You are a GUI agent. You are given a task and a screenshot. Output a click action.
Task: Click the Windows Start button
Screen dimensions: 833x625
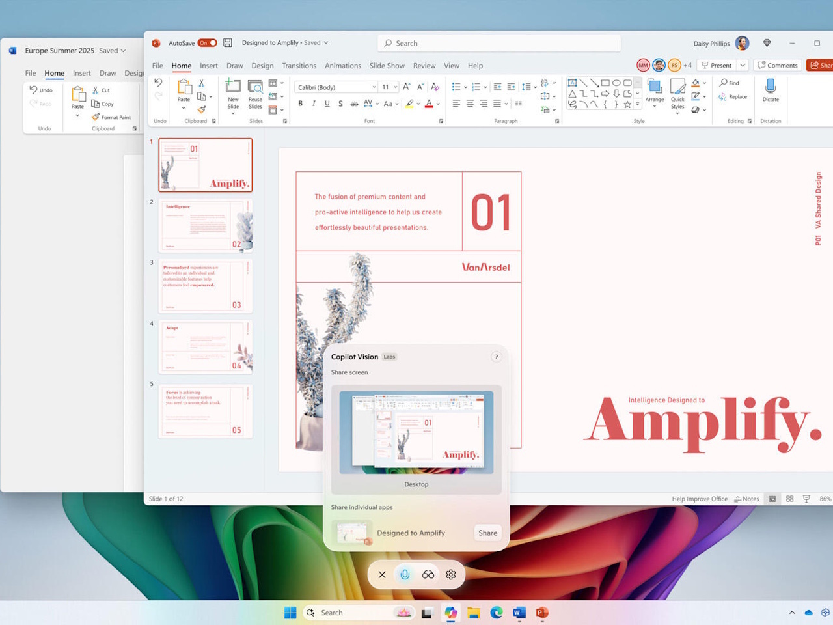pyautogui.click(x=290, y=613)
